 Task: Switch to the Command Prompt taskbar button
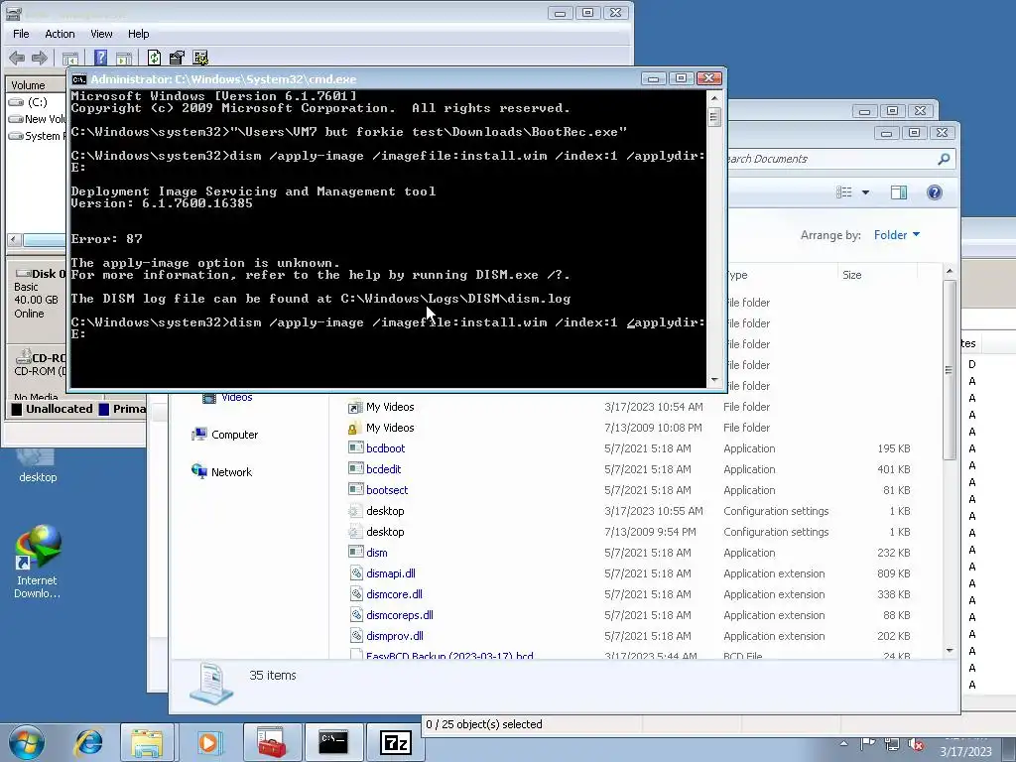tap(333, 742)
